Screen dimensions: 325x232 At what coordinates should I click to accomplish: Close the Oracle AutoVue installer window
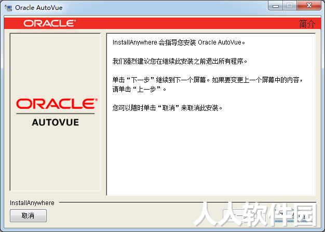pos(309,5)
